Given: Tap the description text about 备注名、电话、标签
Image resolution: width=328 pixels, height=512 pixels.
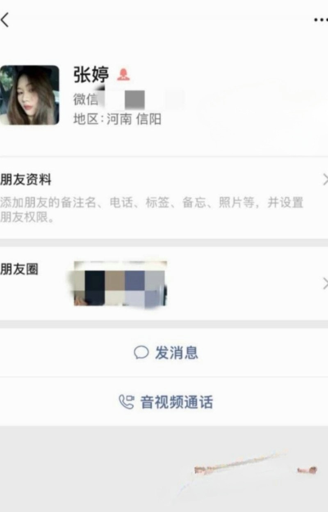Looking at the screenshot, I should [152, 209].
